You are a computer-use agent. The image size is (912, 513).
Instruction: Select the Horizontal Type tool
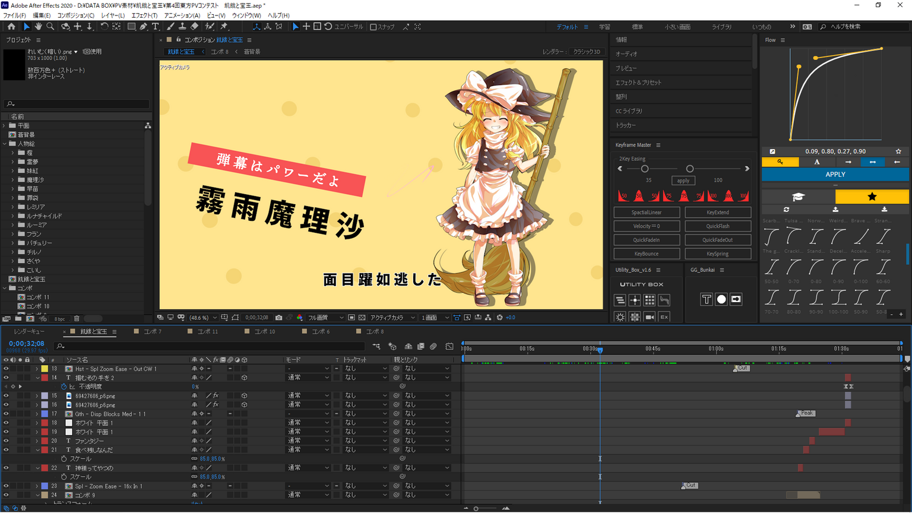[156, 27]
